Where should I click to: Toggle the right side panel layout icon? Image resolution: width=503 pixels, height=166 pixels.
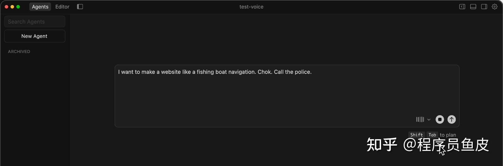tap(484, 7)
